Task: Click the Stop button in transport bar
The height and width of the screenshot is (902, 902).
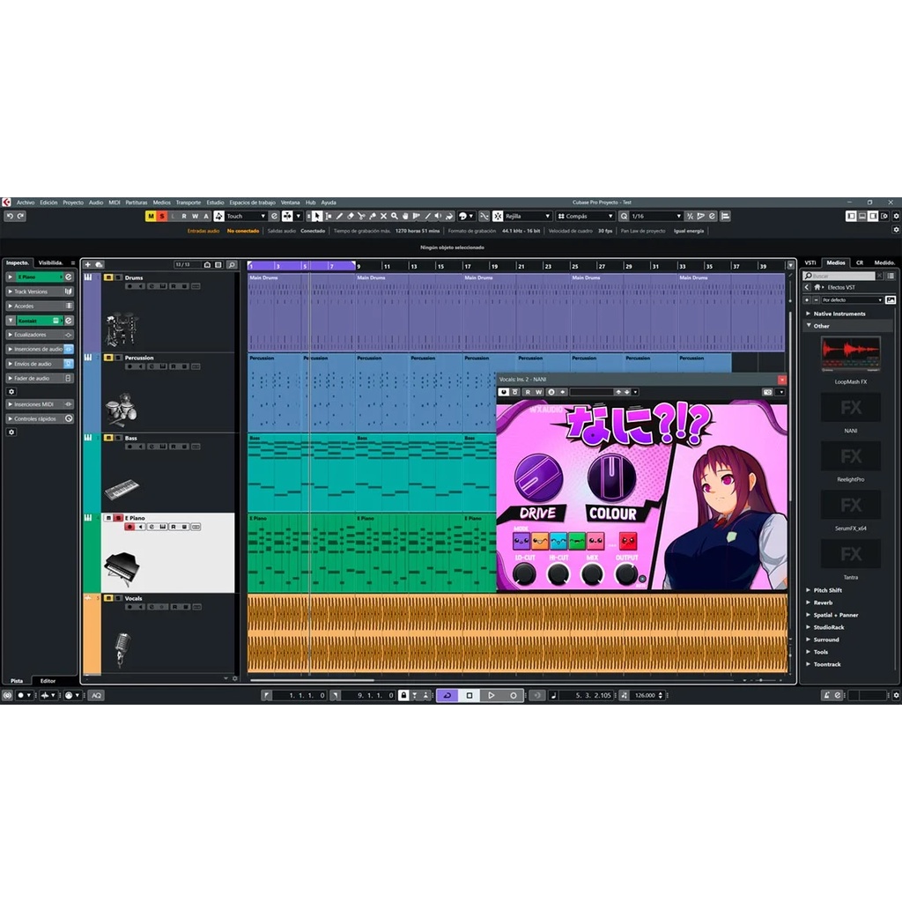Action: point(469,695)
